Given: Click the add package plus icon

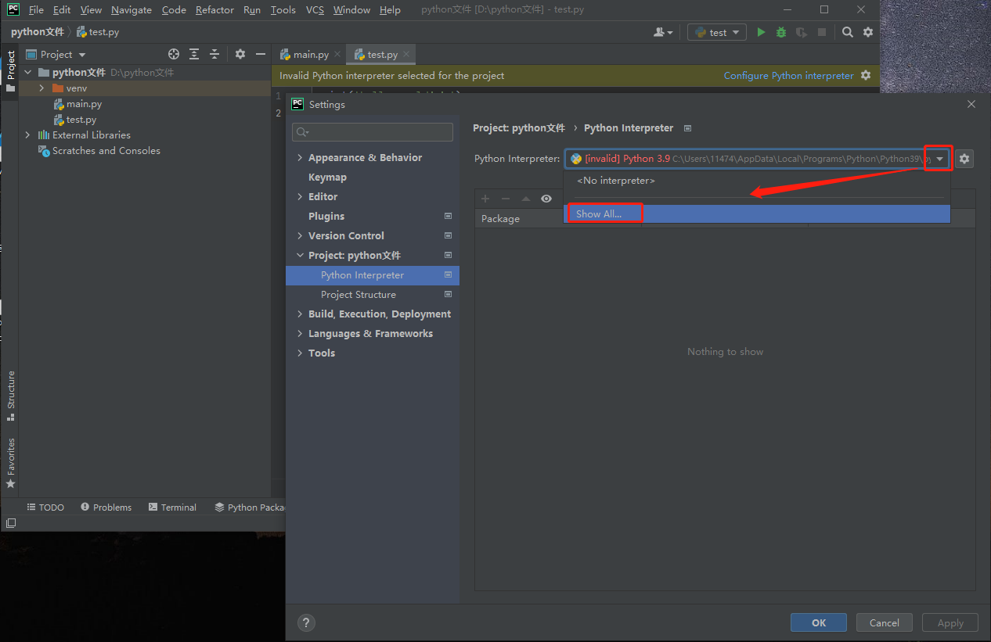Looking at the screenshot, I should 485,199.
